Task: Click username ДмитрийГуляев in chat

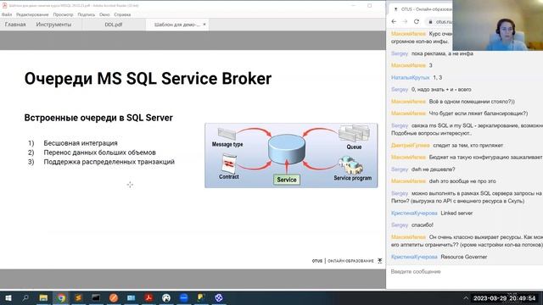Action: [x=410, y=145]
